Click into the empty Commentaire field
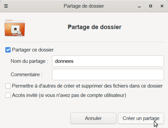The height and width of the screenshot is (128, 168). pos(108,75)
